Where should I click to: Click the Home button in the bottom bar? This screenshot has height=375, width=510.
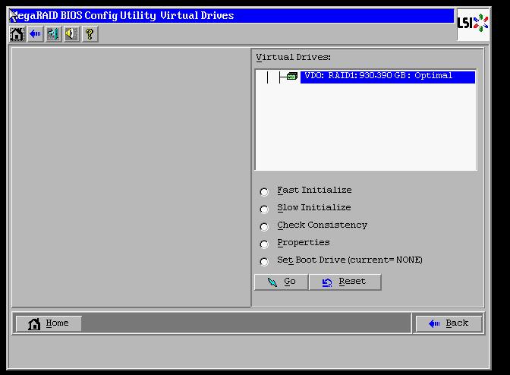click(x=49, y=323)
